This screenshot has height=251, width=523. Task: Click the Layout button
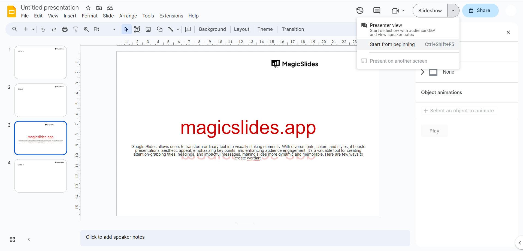click(241, 29)
